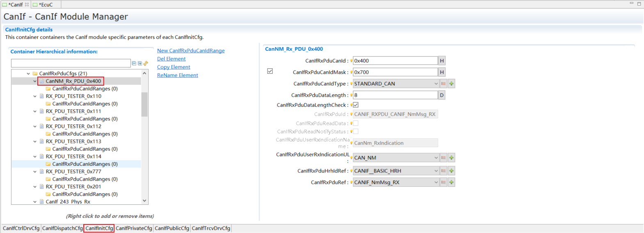Image resolution: width=644 pixels, height=233 pixels.
Task: Click the green plus icon beside CanIfRxPduCanIdType
Action: point(451,84)
